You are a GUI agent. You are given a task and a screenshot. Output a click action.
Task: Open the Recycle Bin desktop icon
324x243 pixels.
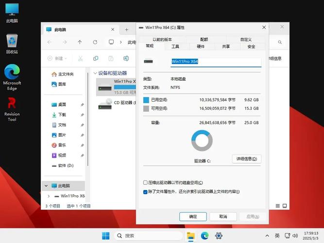(x=12, y=44)
